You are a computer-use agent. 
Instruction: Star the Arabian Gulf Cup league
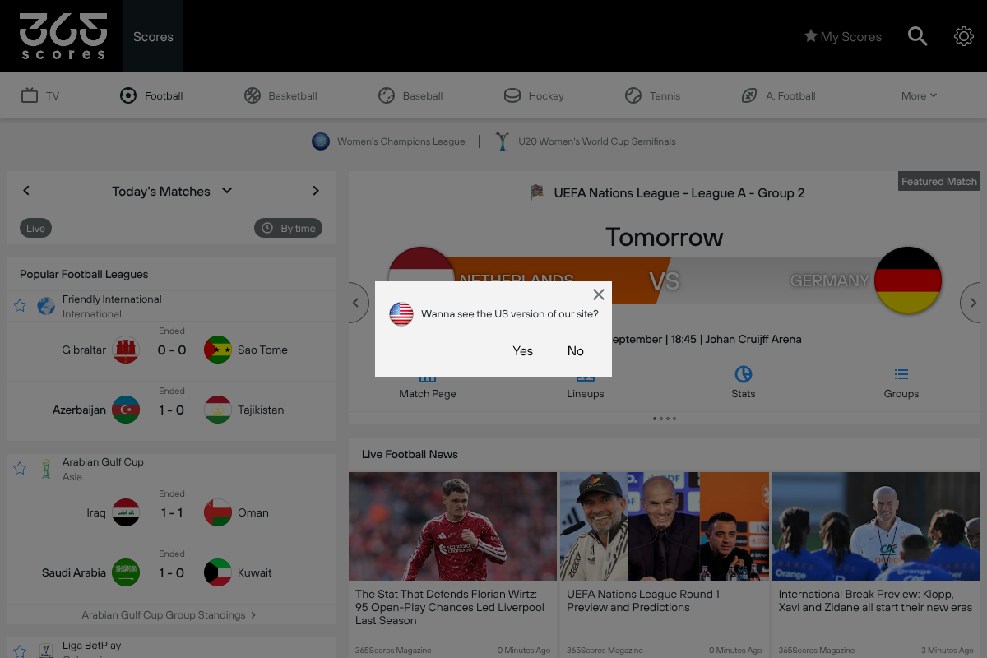click(20, 469)
